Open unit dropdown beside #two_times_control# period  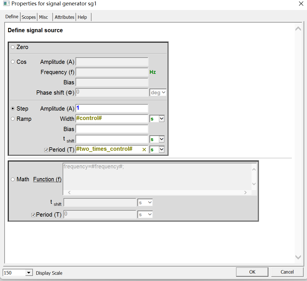(x=162, y=149)
